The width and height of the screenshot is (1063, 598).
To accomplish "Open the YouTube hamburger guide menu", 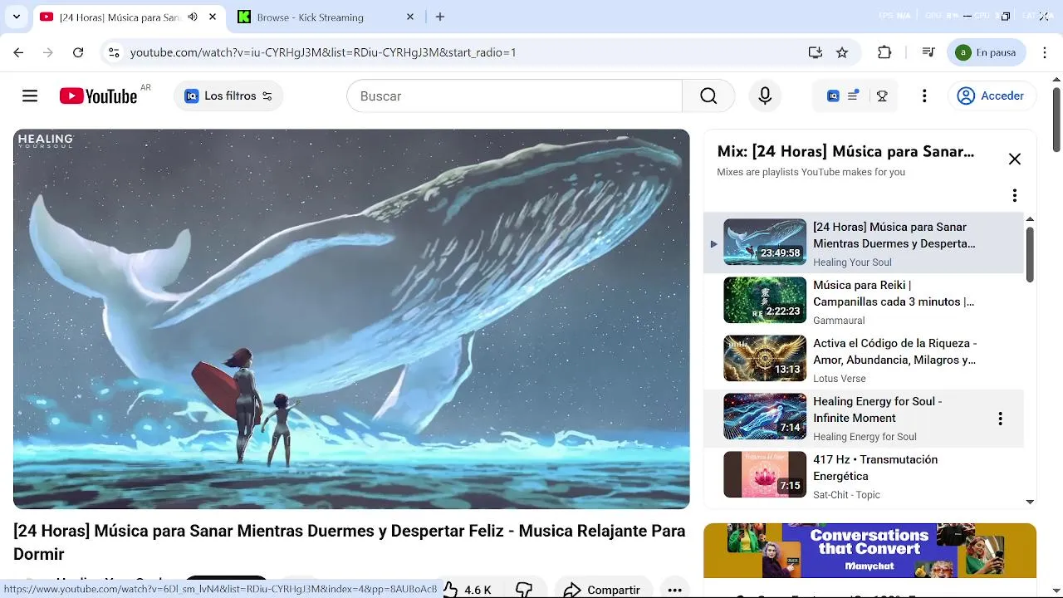I will click(x=30, y=96).
